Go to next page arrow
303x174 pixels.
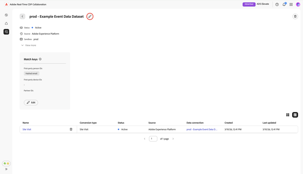pyautogui.click(x=173, y=139)
